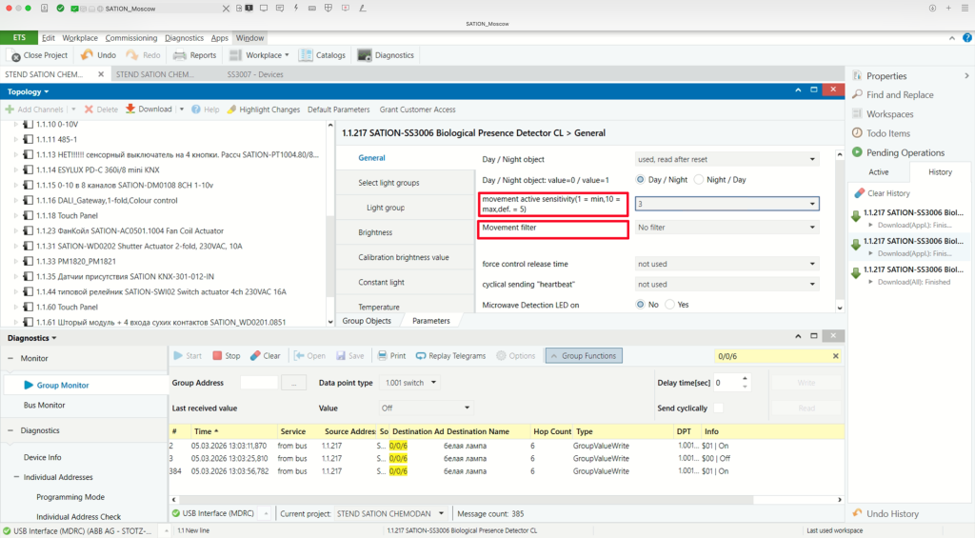Click the Download arrow icon in Topology
The width and height of the screenshot is (975, 538).
tap(129, 109)
